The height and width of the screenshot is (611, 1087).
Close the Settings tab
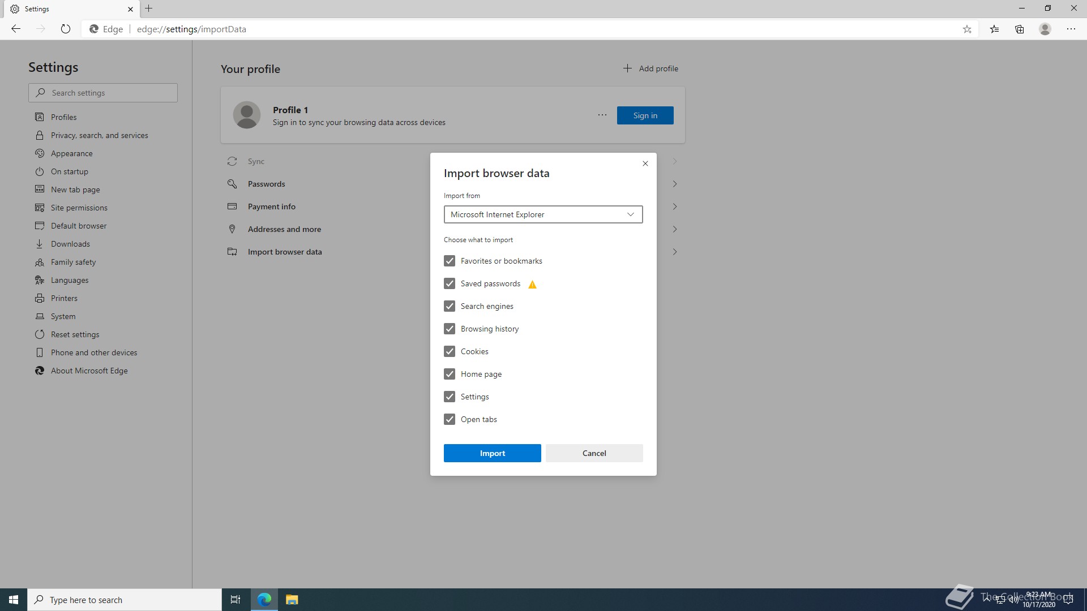pyautogui.click(x=130, y=9)
